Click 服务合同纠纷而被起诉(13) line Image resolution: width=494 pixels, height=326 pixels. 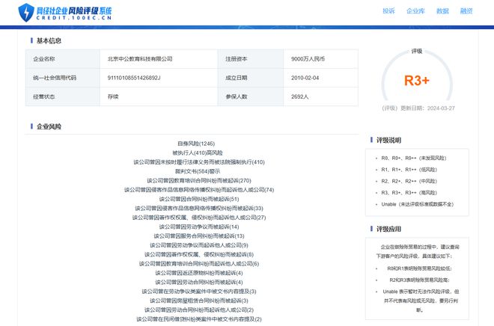pos(199,236)
